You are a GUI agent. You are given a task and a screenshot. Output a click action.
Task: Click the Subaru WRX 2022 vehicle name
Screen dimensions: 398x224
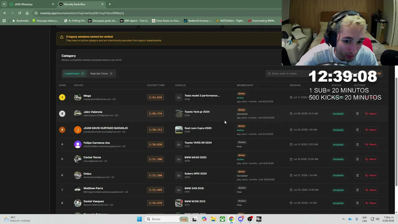[x=196, y=174]
